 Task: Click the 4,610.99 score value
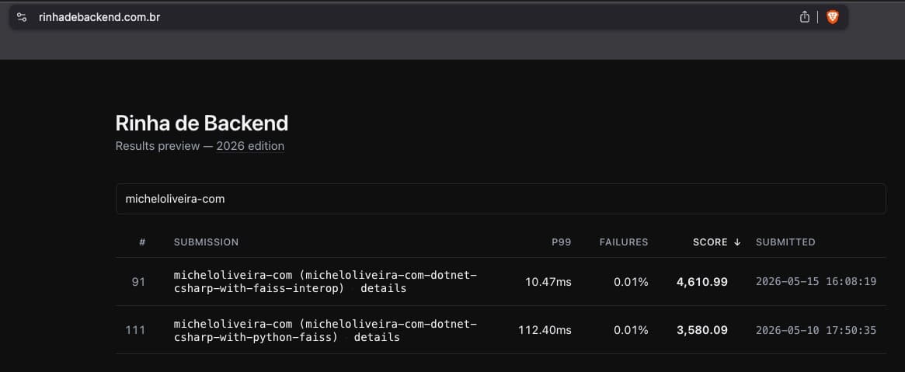point(701,281)
